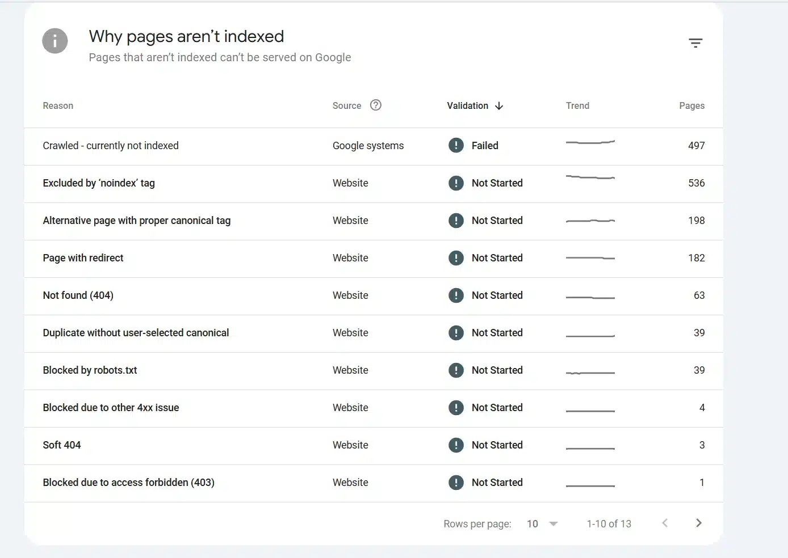Click the Validation sort arrow
The image size is (788, 558).
498,105
